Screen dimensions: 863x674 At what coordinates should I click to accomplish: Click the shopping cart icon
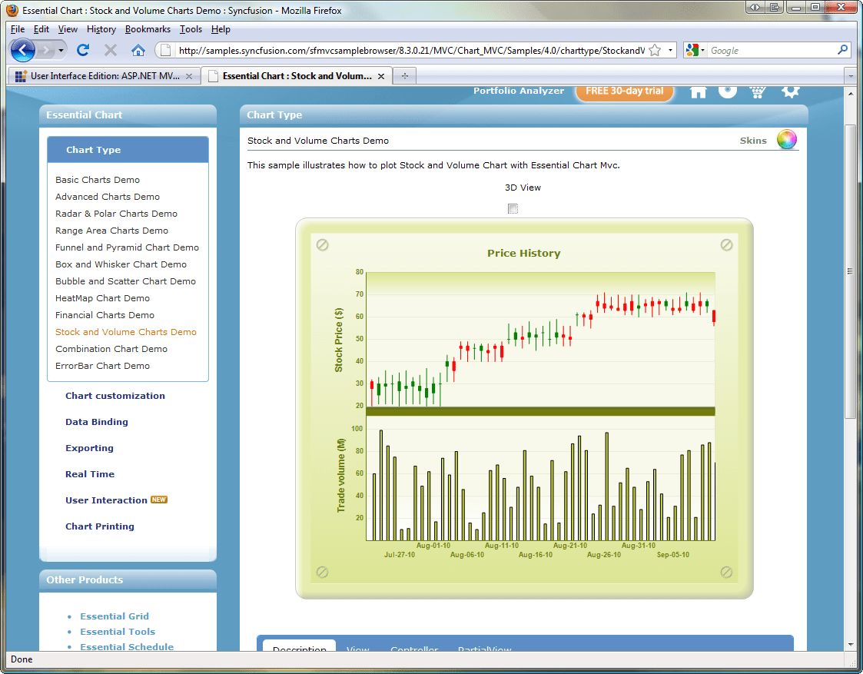(758, 91)
